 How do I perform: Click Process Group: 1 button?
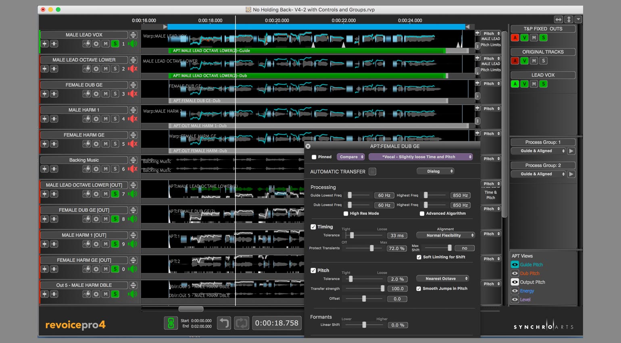click(543, 142)
